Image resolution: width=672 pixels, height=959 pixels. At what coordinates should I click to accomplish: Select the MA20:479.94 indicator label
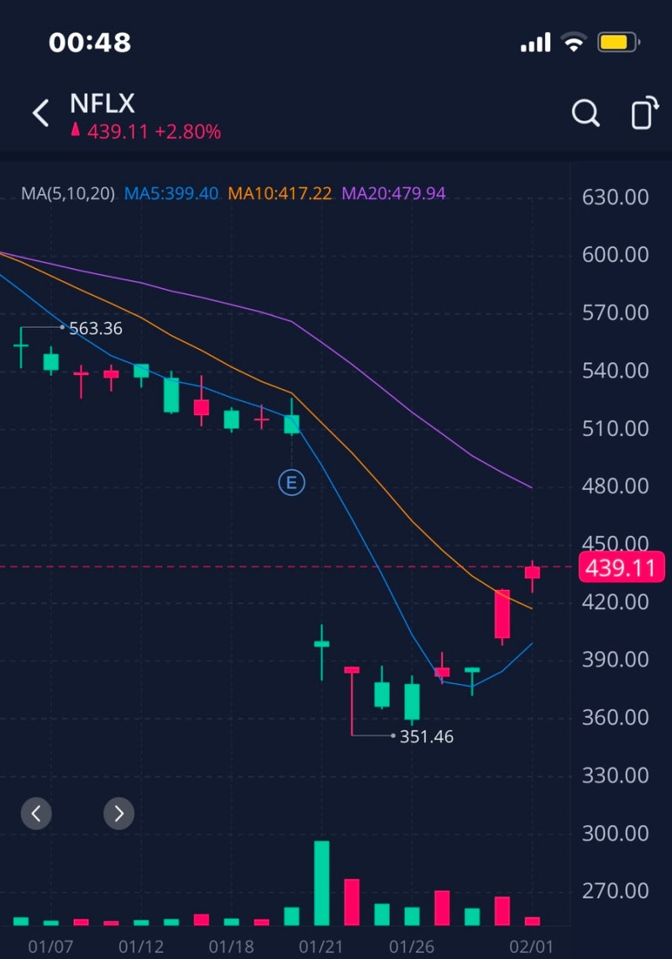click(x=394, y=193)
